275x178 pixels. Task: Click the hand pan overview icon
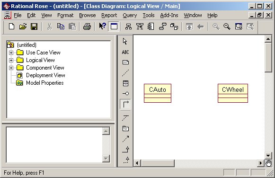click(x=268, y=163)
